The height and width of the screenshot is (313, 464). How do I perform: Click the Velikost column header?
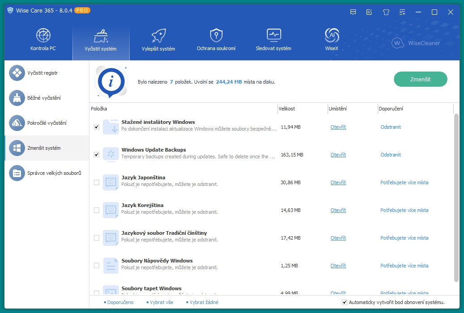tap(303, 109)
